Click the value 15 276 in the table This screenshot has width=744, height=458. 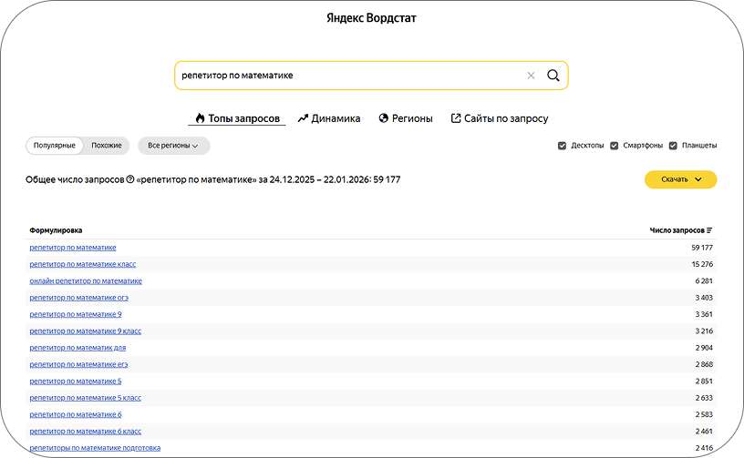(x=702, y=264)
